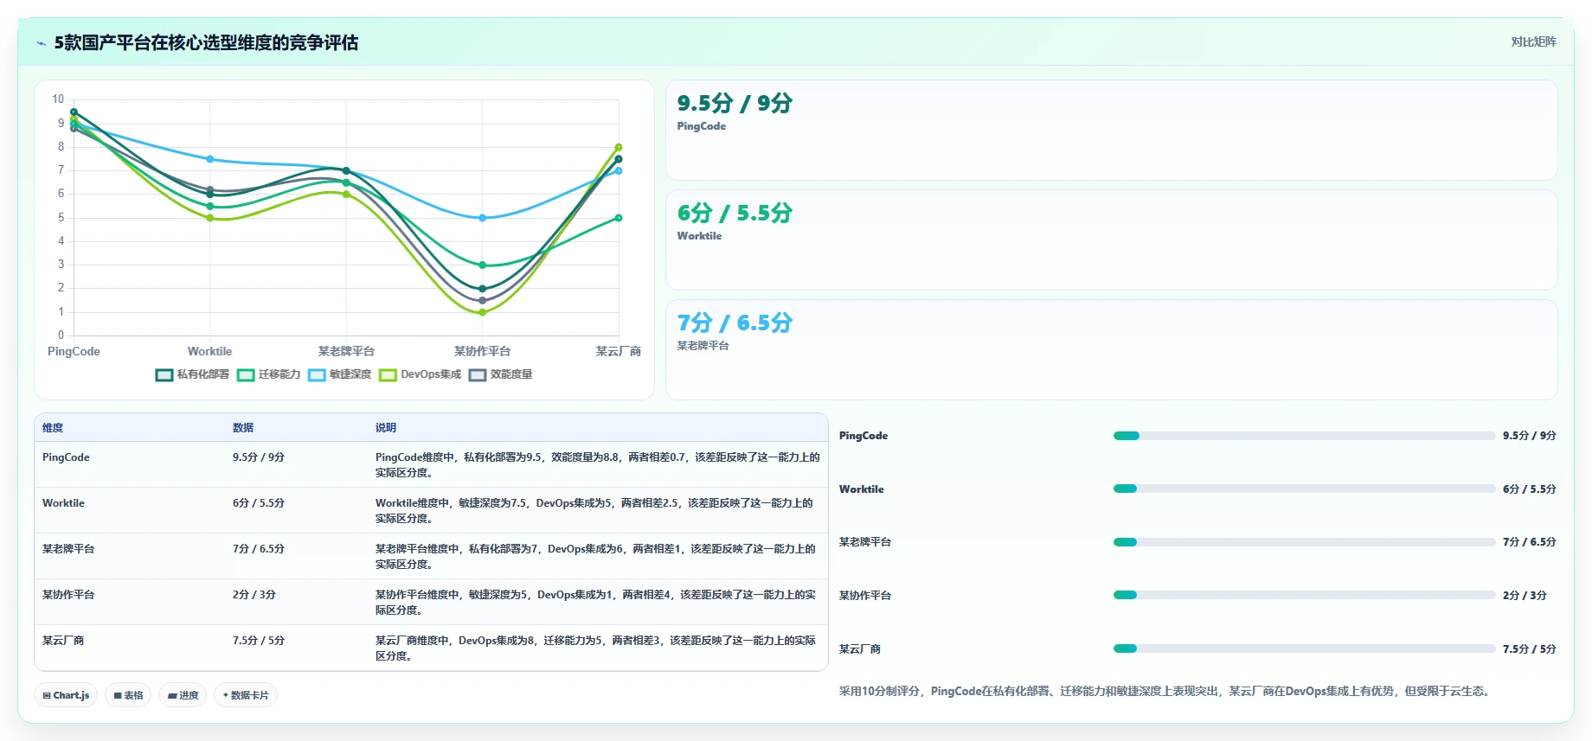Click the 某协作平台 label on the chart x-axis

tap(482, 351)
